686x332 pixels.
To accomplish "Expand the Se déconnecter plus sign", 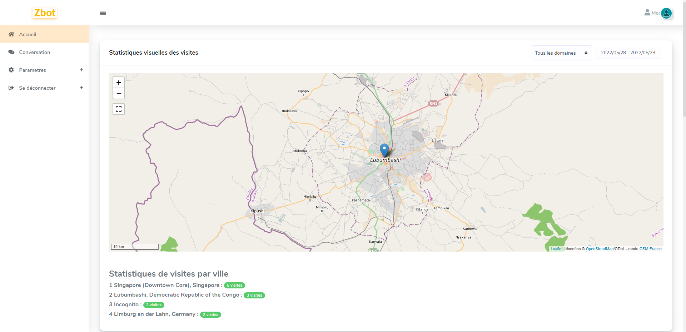I will [81, 88].
